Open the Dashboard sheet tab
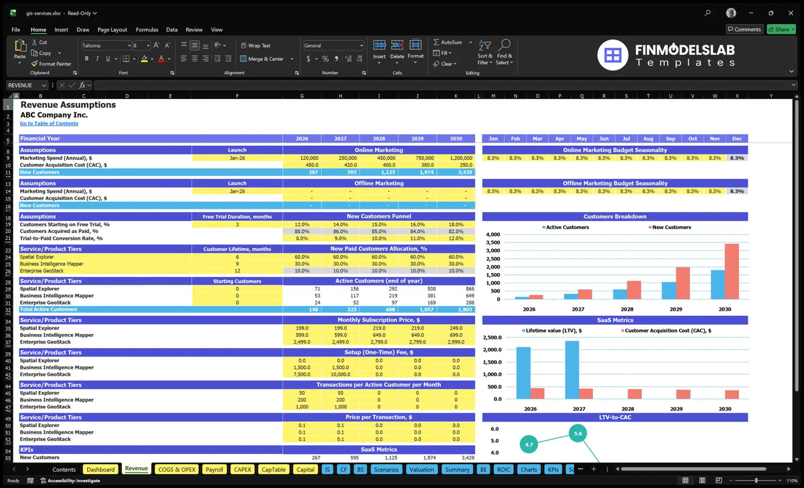Screen dimensions: 804x488 tap(100, 469)
